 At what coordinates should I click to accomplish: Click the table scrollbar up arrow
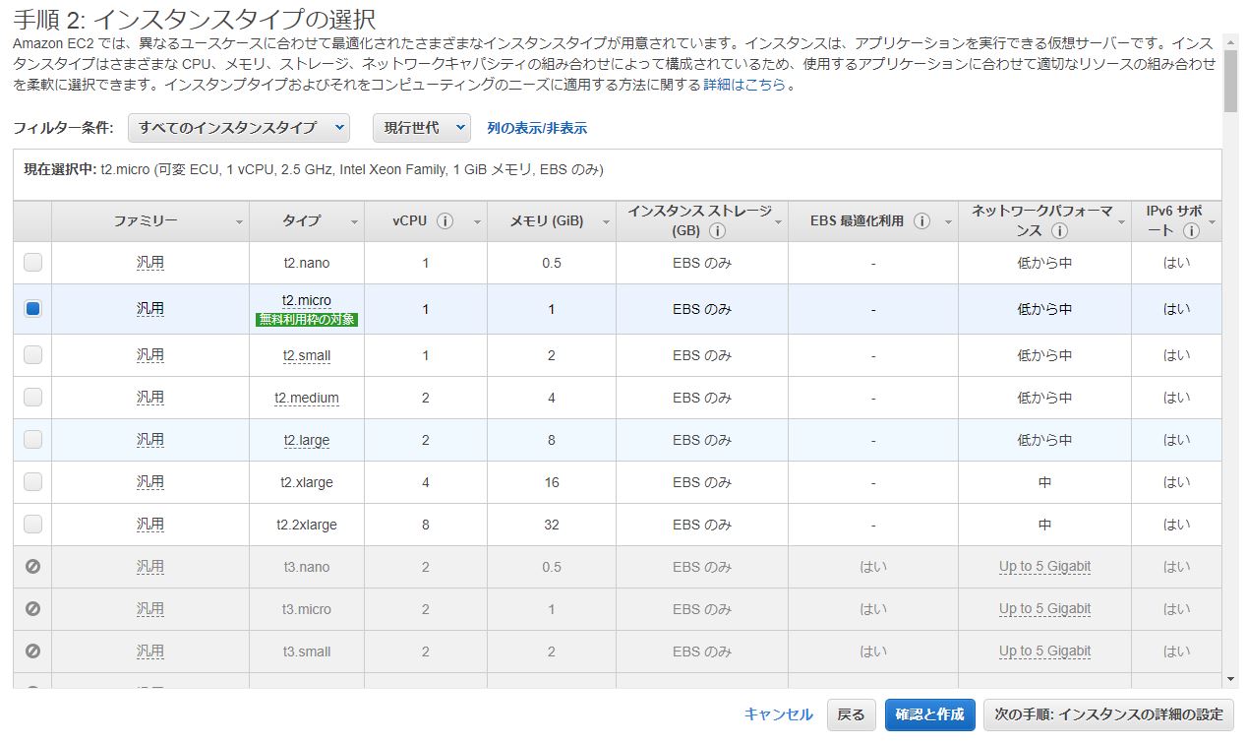1231,40
